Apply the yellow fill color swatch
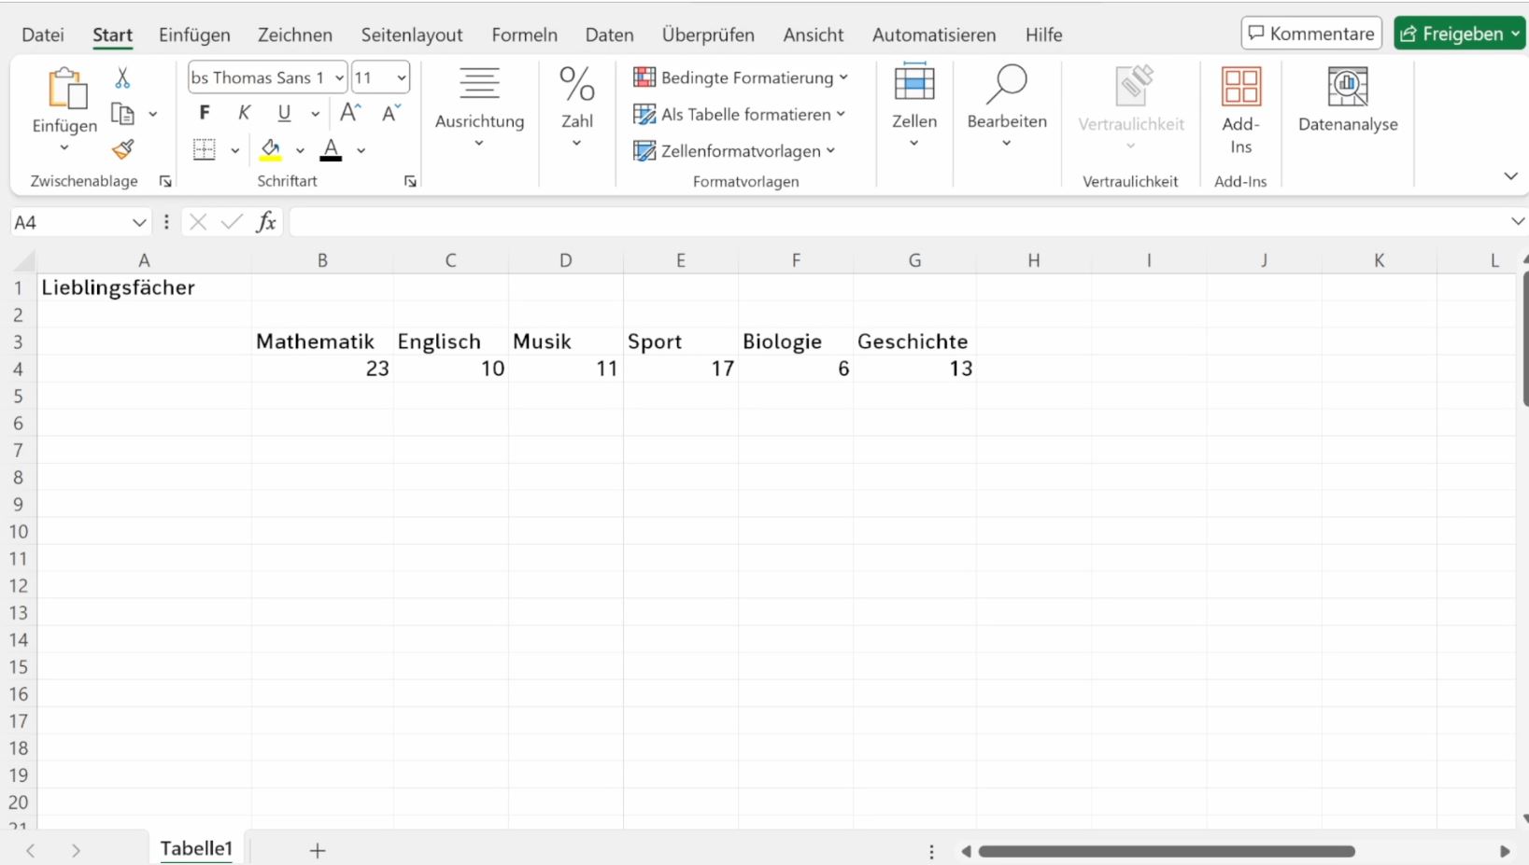 (x=271, y=149)
